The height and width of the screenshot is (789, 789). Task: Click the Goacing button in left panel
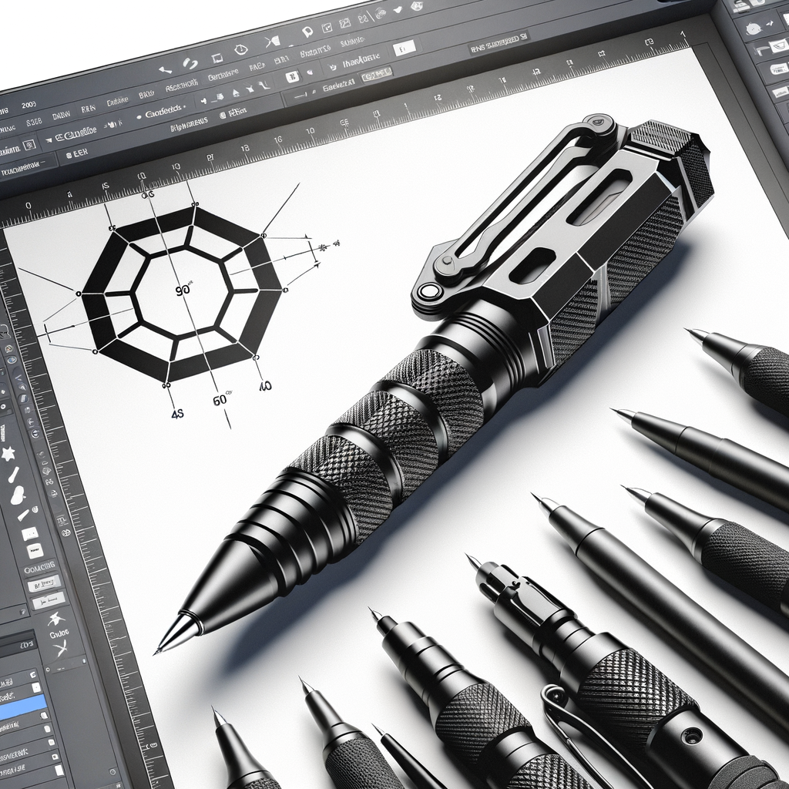pos(40,566)
